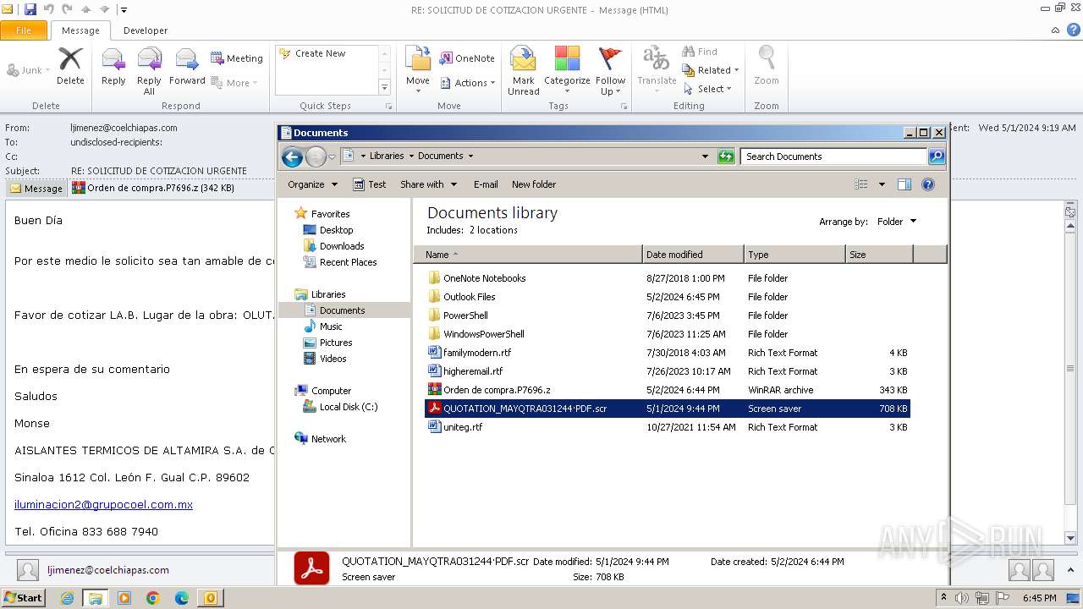Image resolution: width=1083 pixels, height=609 pixels.
Task: Open the Share with menu
Action: [x=428, y=184]
